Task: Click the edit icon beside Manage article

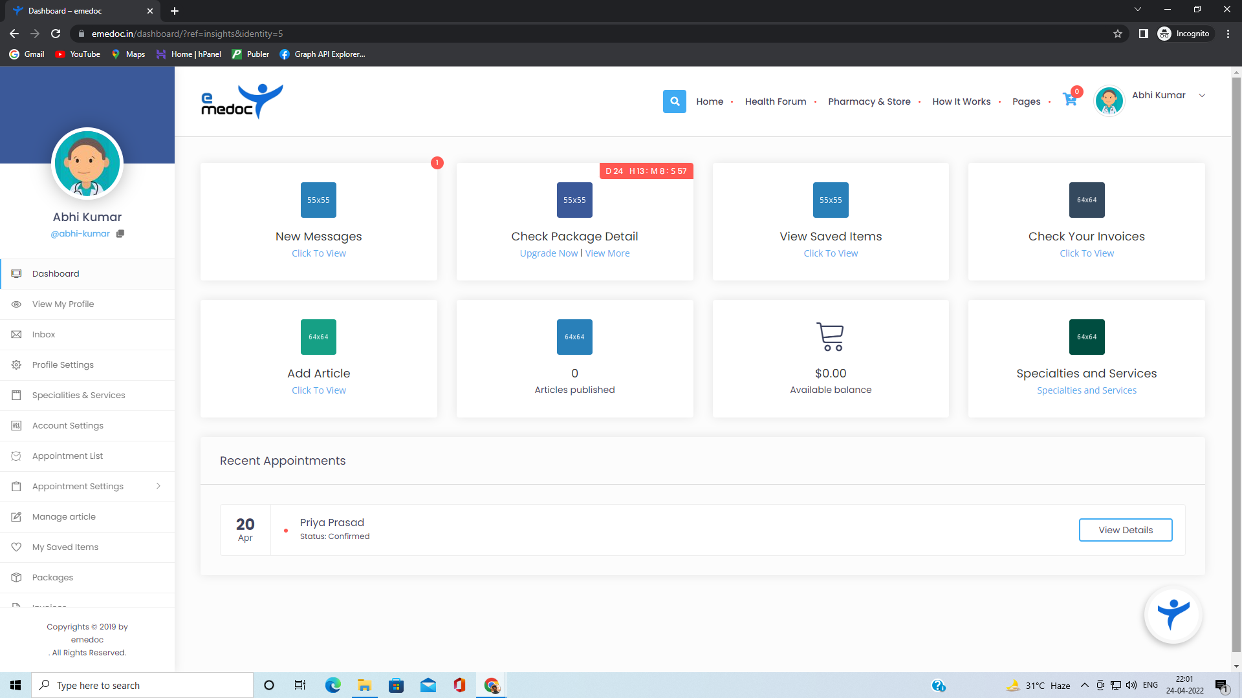Action: 16,516
